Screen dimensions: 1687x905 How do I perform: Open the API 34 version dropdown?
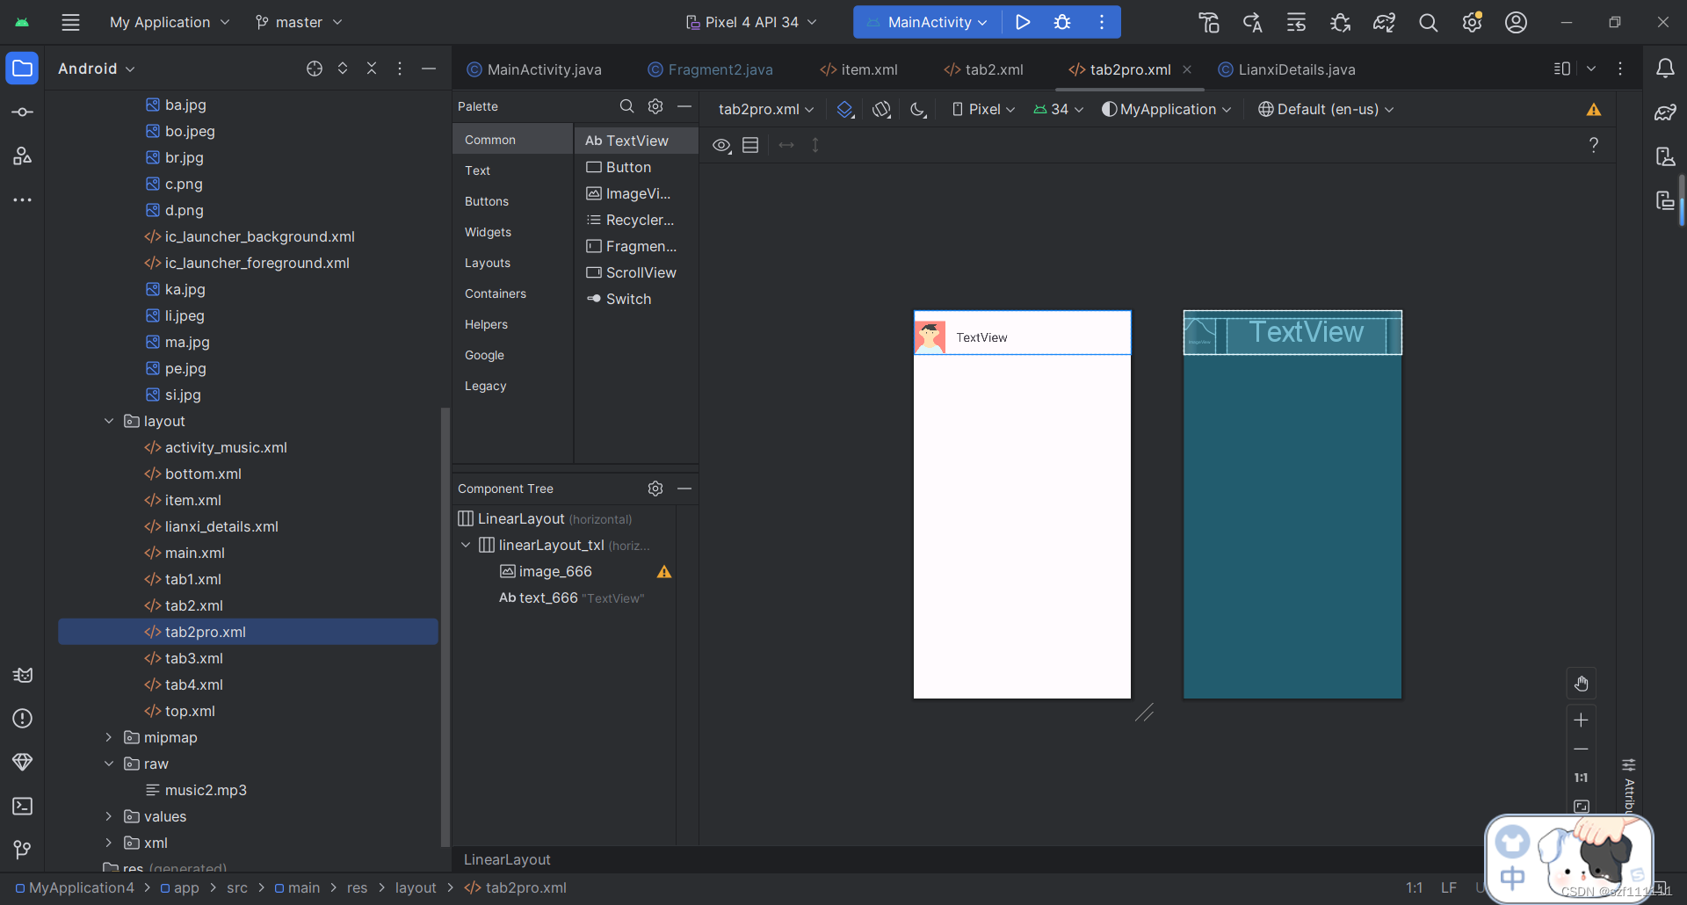click(1058, 109)
